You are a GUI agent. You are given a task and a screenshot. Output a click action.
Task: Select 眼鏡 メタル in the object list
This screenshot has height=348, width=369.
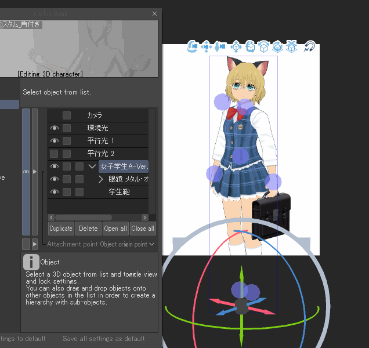(x=128, y=179)
